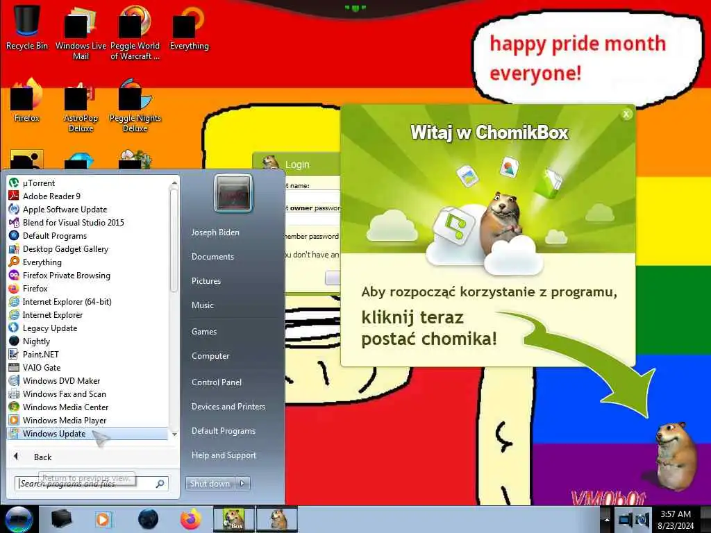
Task: Open Firefox Private Browsing
Action: (87, 275)
